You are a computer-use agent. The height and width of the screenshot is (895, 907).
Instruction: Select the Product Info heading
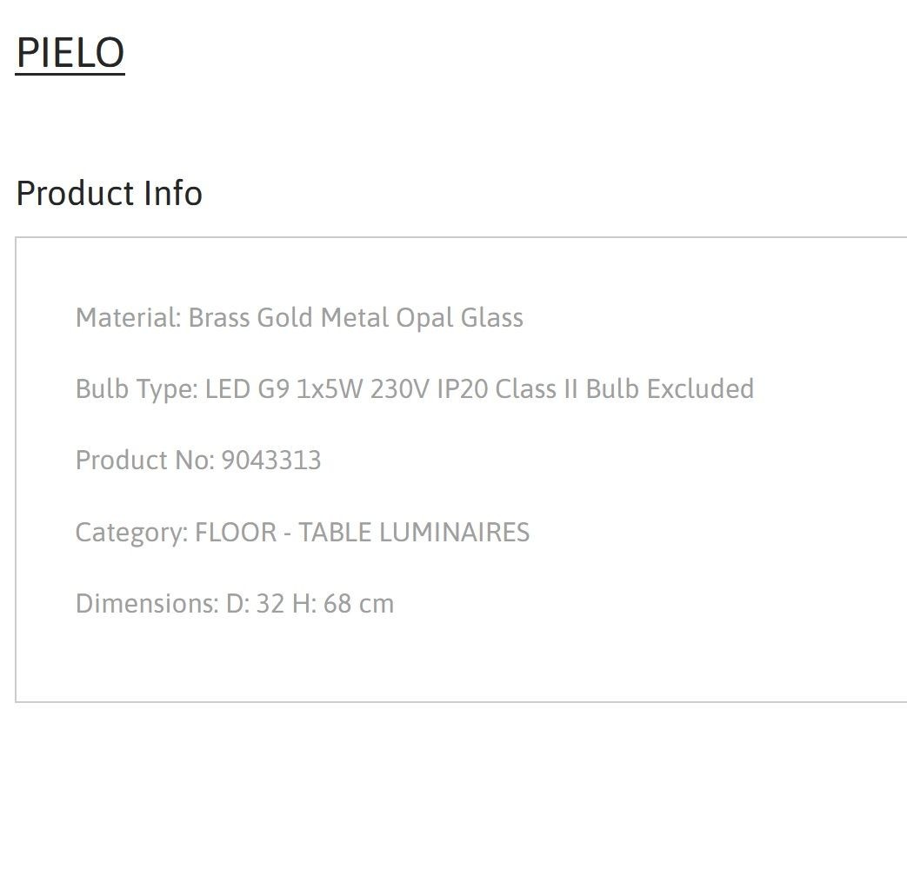click(x=110, y=193)
